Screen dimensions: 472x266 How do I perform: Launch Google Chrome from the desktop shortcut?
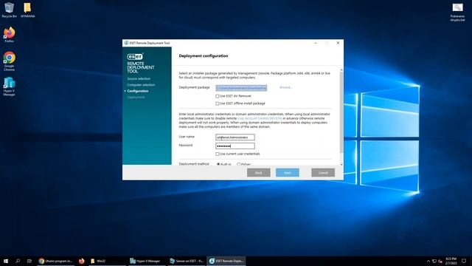[x=9, y=61]
